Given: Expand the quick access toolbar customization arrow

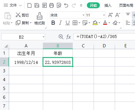Looking at the screenshot, I should [x=81, y=5].
